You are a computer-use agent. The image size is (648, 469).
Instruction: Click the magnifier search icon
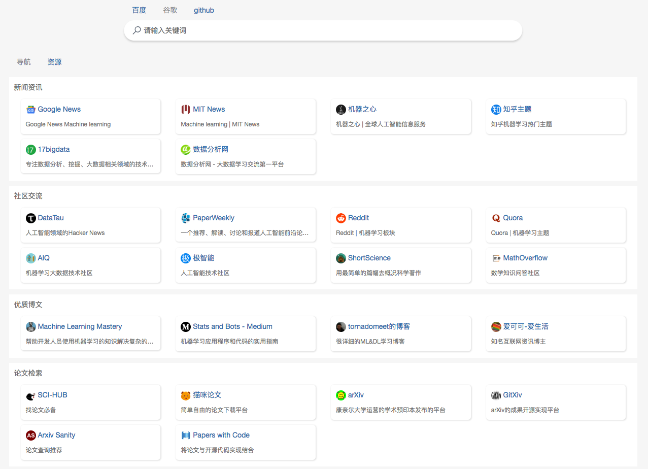pyautogui.click(x=137, y=30)
